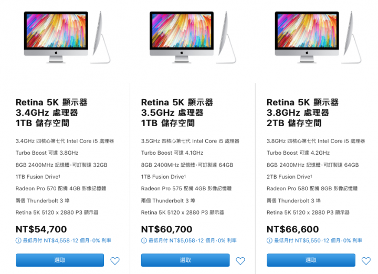The image size is (378, 274).
Task: Select the 3.4GHz 1TB iMac
Action: (x=60, y=260)
